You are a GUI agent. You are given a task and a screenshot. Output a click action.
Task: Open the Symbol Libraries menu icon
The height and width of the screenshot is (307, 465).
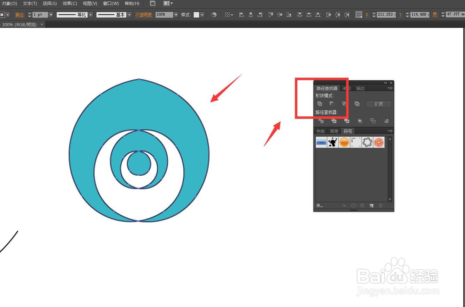click(320, 206)
